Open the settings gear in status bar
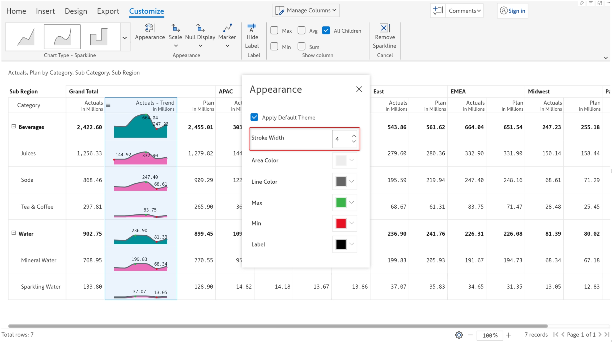The height and width of the screenshot is (342, 612). point(459,335)
